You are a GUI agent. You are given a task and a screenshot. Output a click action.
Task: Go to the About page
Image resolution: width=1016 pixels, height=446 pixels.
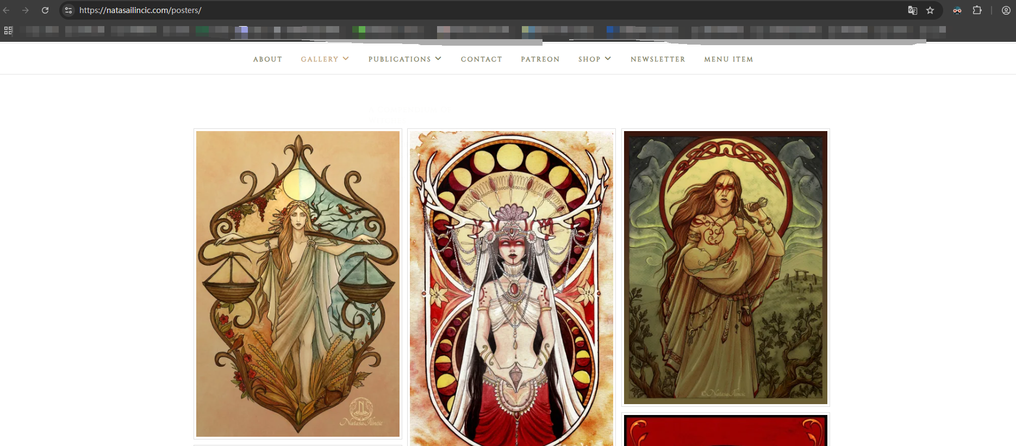(x=267, y=59)
